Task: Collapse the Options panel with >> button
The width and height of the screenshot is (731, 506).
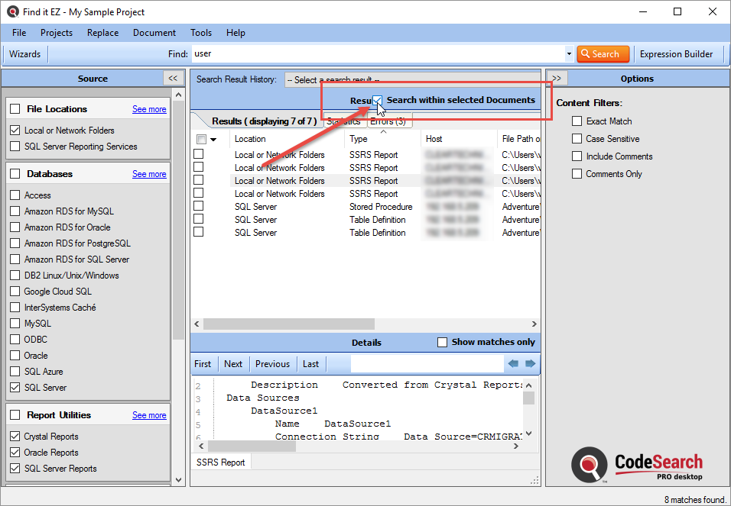Action: [x=557, y=78]
